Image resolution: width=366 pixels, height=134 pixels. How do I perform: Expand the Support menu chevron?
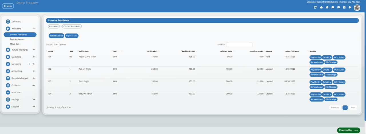point(34,107)
